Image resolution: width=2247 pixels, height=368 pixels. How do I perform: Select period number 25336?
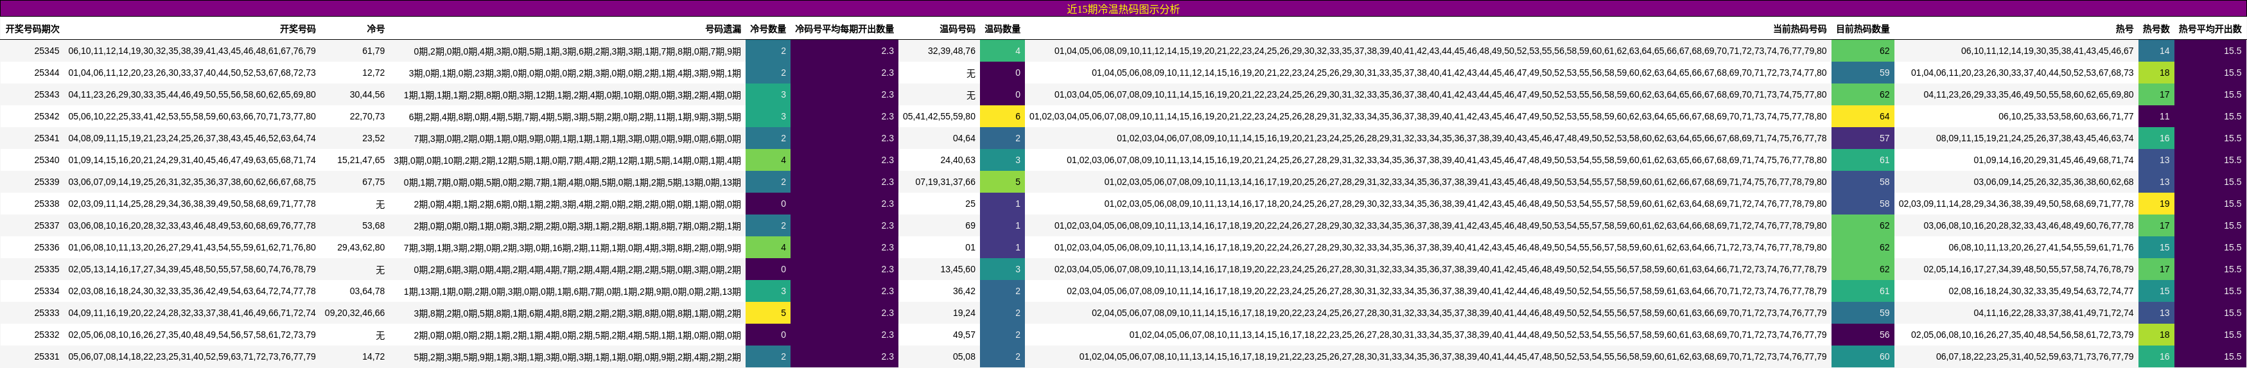point(47,247)
